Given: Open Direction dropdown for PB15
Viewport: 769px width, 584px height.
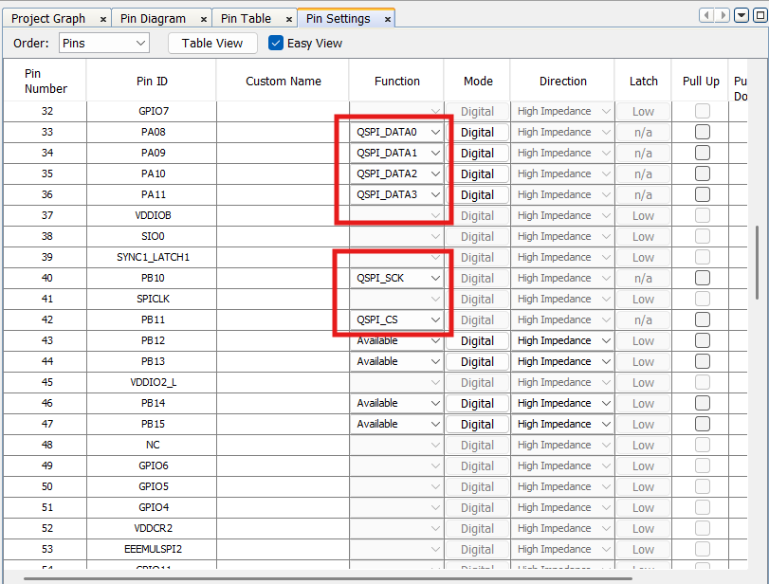Looking at the screenshot, I should point(562,424).
